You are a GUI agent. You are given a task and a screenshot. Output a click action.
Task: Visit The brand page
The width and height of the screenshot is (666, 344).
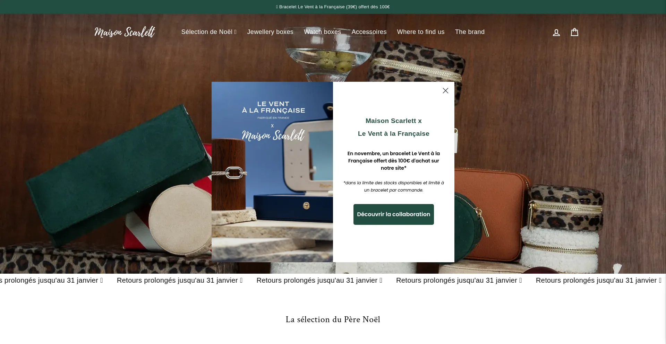(470, 32)
